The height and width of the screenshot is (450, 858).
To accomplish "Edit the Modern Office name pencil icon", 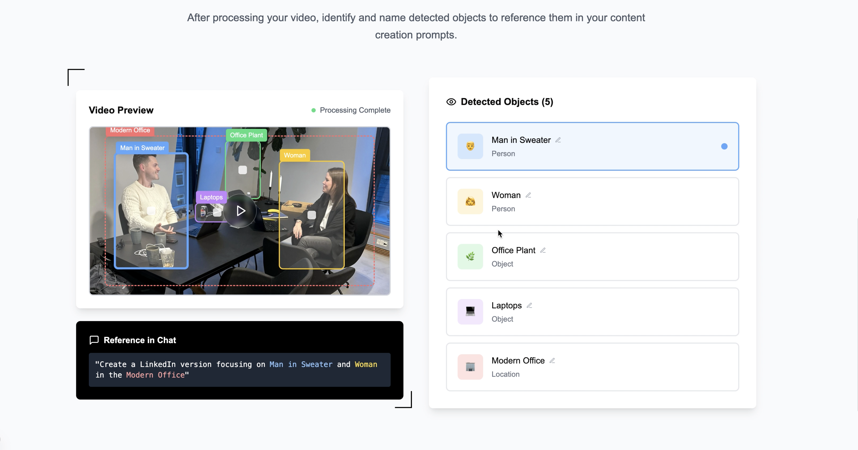I will (552, 361).
